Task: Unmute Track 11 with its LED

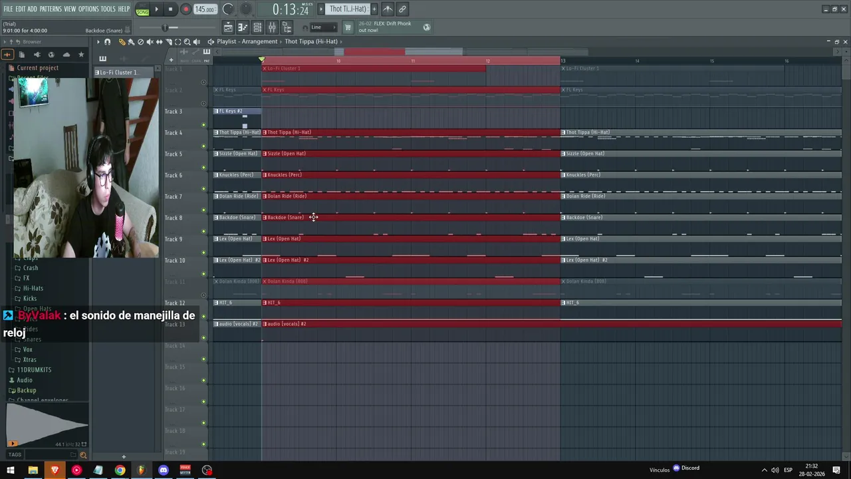Action: coord(204,295)
